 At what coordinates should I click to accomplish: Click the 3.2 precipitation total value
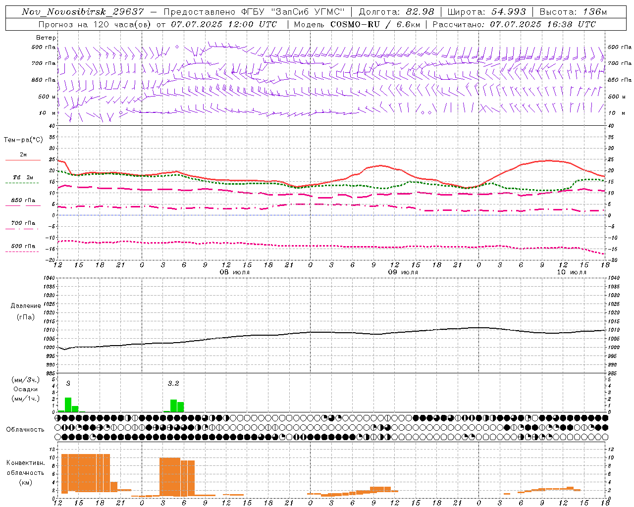[173, 384]
